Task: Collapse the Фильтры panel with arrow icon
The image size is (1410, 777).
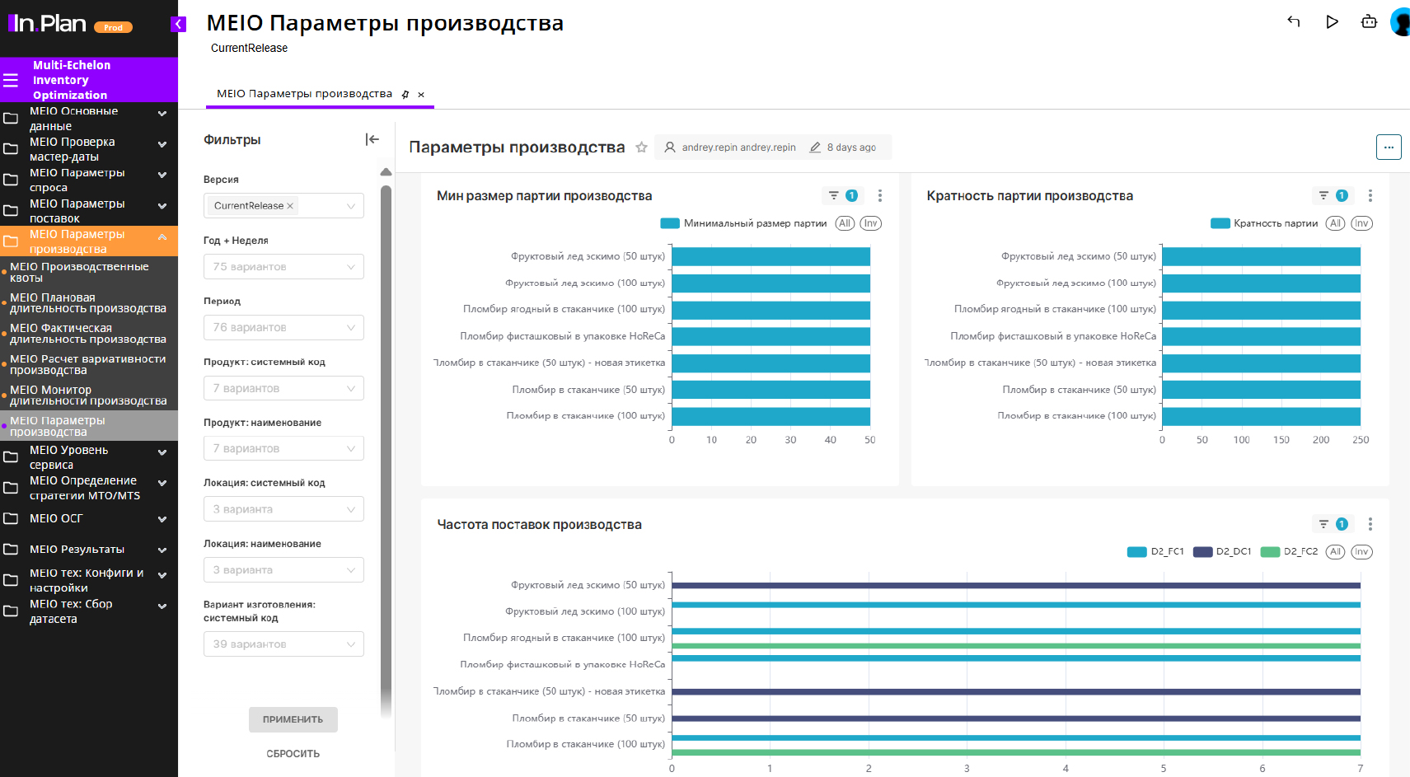Action: click(x=372, y=139)
